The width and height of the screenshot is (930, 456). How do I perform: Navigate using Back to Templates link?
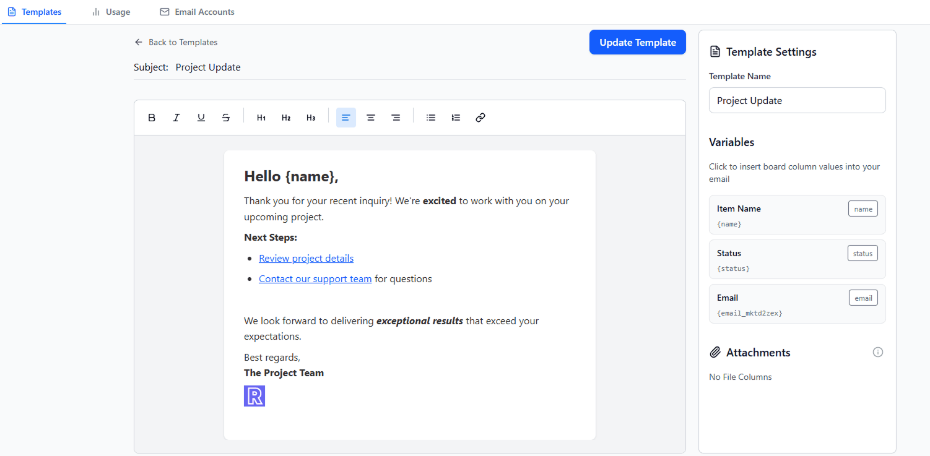pos(176,41)
